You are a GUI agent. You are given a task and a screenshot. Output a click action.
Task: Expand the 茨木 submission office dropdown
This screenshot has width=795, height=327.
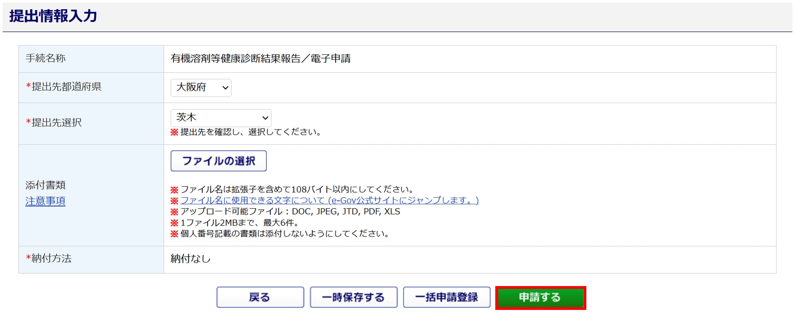(x=221, y=118)
